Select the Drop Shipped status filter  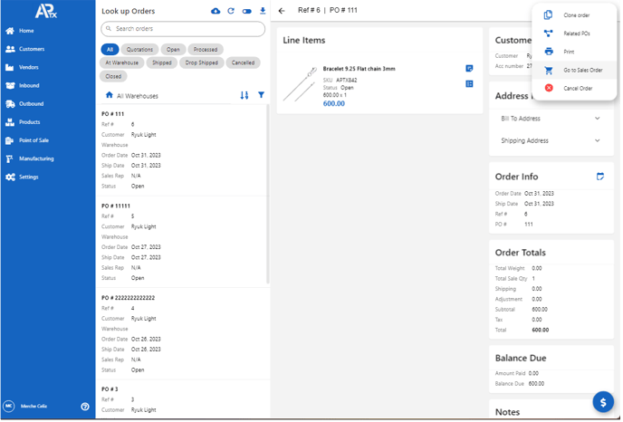coord(201,62)
